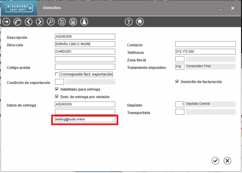Click the home icon in toolbar
Viewport: 242px width, 173px height.
140,22
